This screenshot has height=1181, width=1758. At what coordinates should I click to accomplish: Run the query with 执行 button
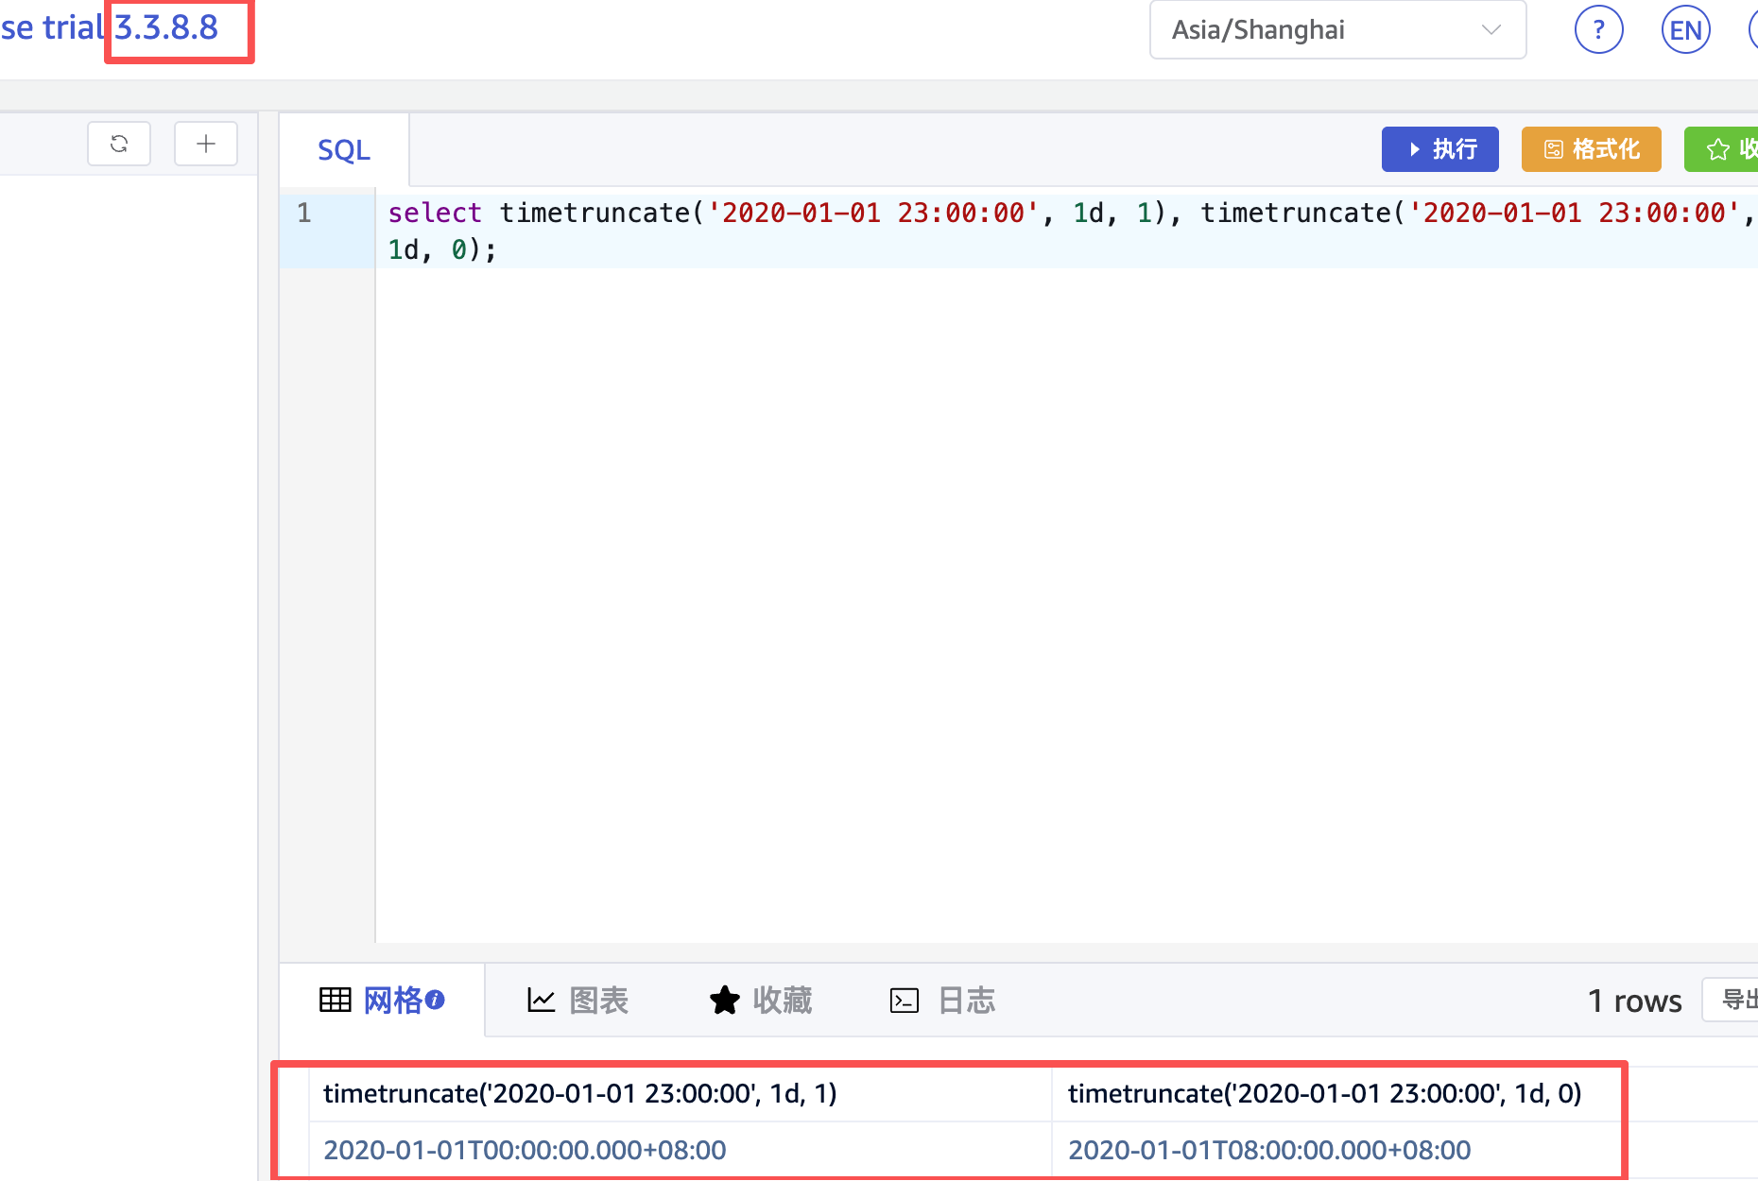1439,149
